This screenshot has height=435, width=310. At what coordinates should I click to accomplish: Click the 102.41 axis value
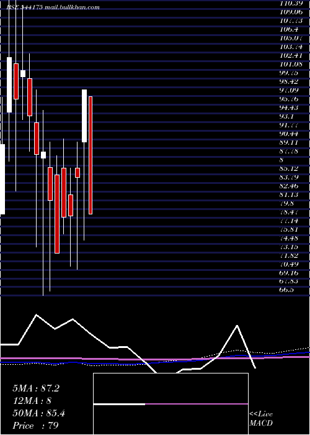pyautogui.click(x=290, y=55)
